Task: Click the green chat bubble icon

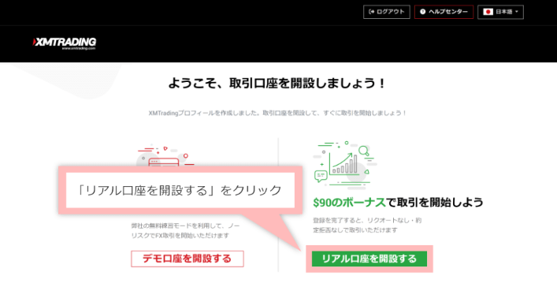Action: (321, 177)
